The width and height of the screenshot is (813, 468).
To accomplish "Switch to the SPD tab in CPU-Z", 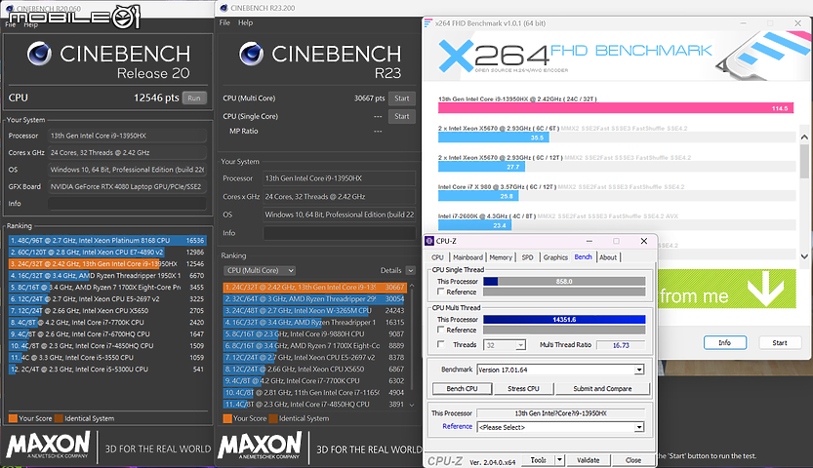I will point(527,257).
